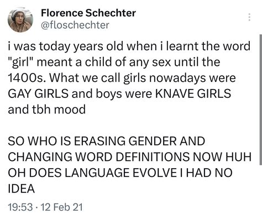Open Florence Schechter's profile picture
262x219 pixels.
click(x=20, y=20)
